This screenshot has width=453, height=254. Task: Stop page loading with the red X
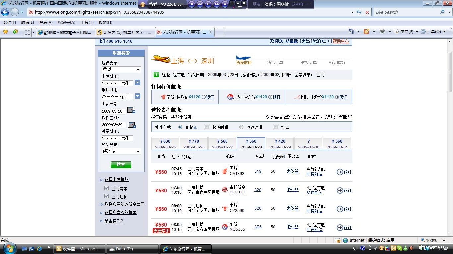click(367, 12)
